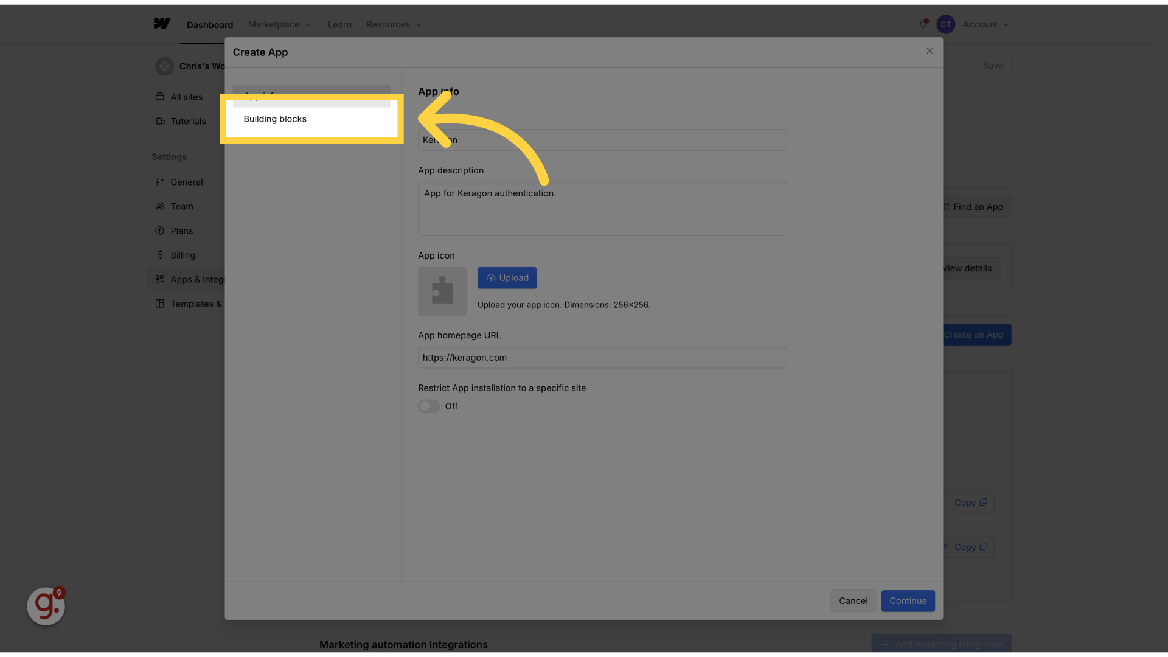1168x657 pixels.
Task: Open General settings
Action: tap(187, 182)
